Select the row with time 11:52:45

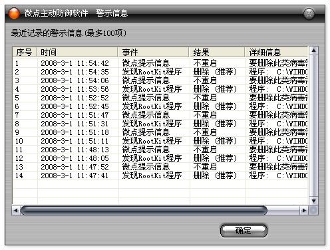coord(160,106)
